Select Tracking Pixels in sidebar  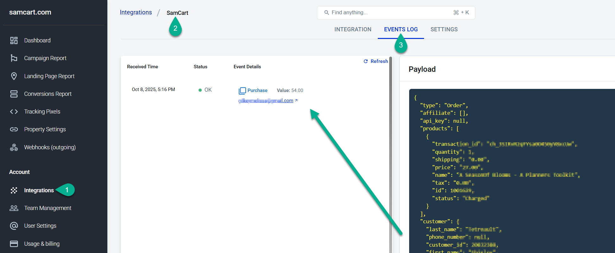(42, 112)
